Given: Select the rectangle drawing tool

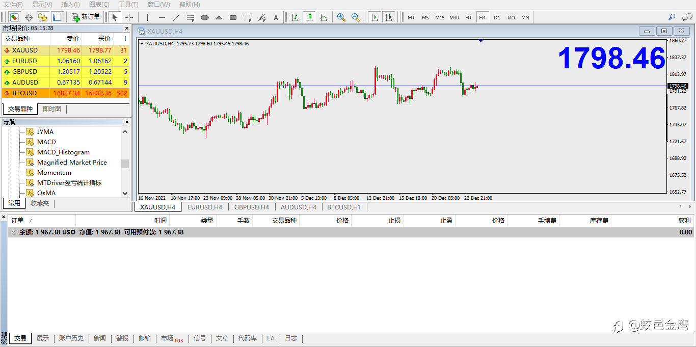Looking at the screenshot, I should [233, 17].
